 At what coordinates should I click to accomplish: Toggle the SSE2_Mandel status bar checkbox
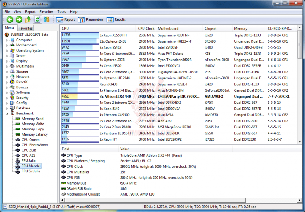pyautogui.click(x=5, y=207)
